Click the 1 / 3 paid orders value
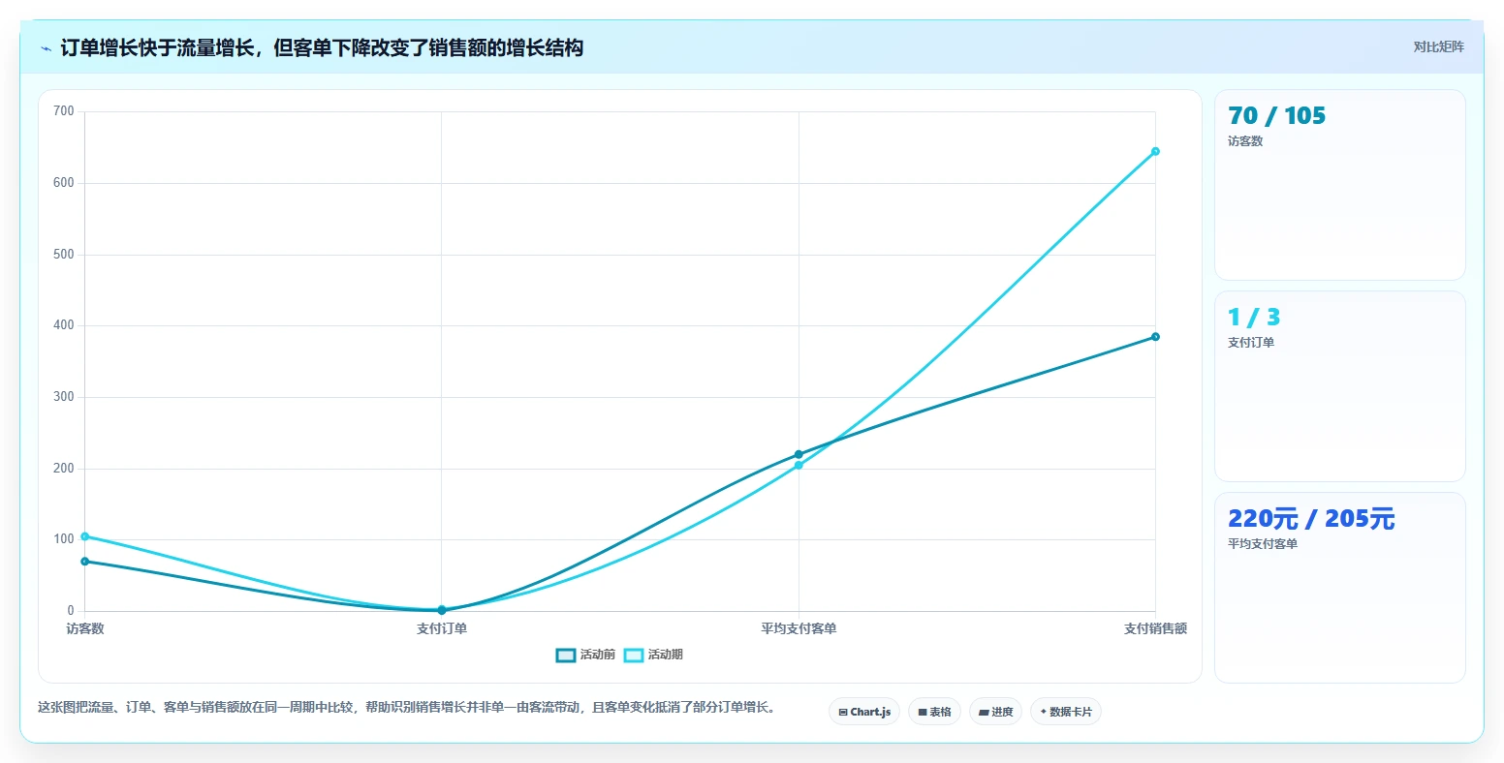 1254,318
